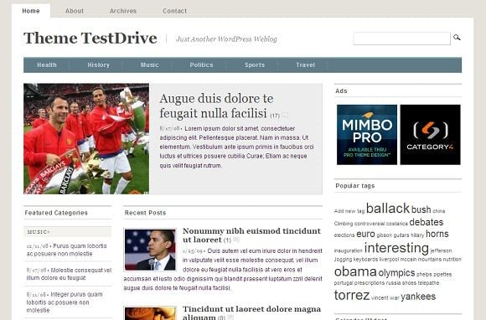
Task: Click the Climbing tag
Action: pyautogui.click(x=344, y=224)
